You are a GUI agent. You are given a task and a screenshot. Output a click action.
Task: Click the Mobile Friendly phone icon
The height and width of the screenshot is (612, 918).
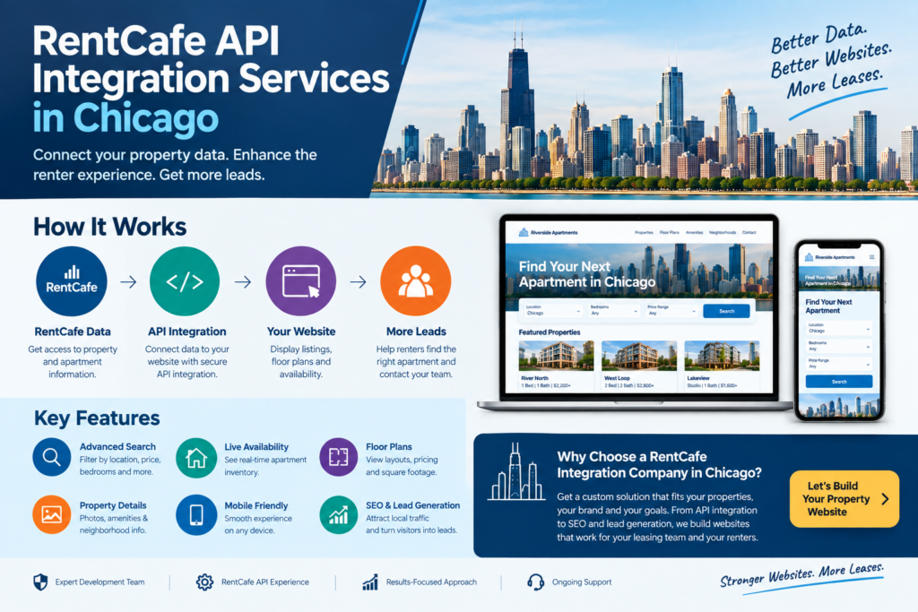(x=196, y=515)
